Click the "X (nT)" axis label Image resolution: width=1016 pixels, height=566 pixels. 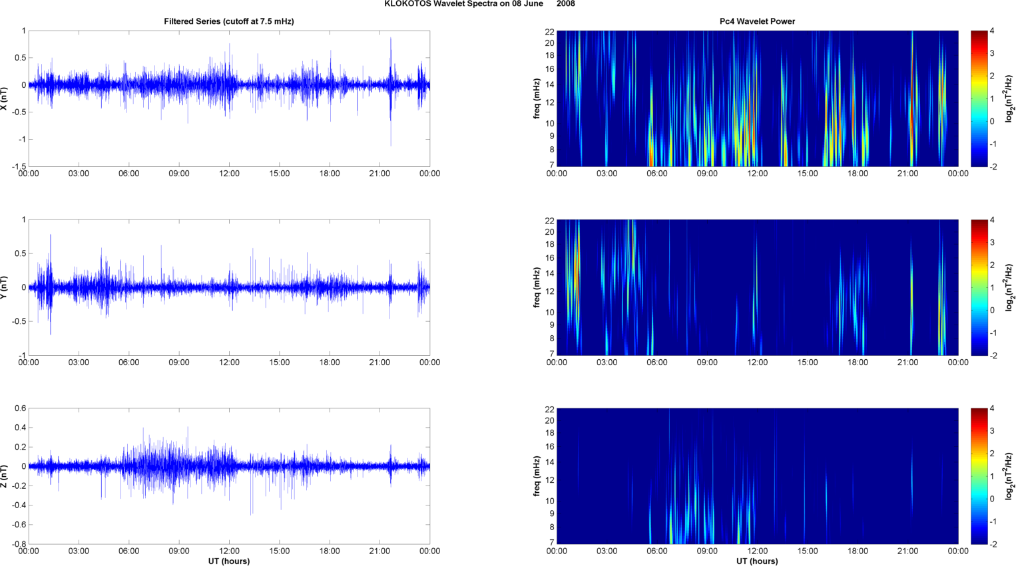click(x=5, y=98)
